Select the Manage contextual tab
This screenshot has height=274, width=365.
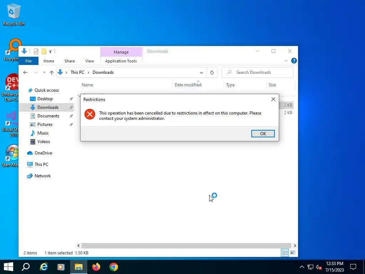(121, 52)
